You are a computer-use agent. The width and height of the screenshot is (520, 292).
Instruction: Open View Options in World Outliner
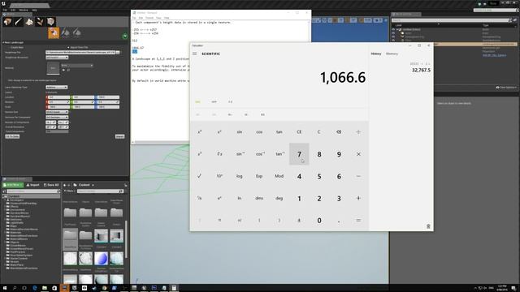pos(506,88)
